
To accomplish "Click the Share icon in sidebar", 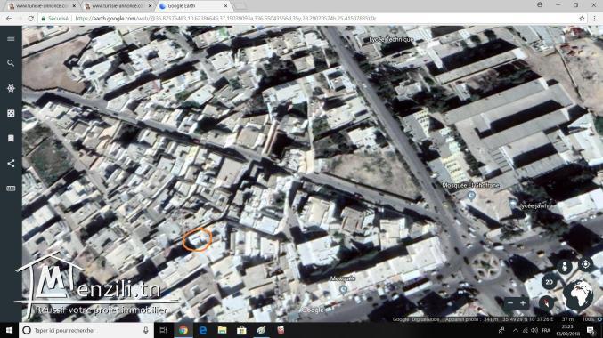I will [11, 164].
